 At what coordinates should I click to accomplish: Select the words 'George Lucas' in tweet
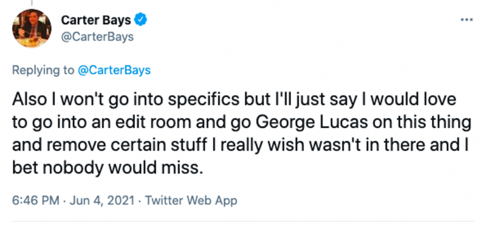tap(312, 123)
